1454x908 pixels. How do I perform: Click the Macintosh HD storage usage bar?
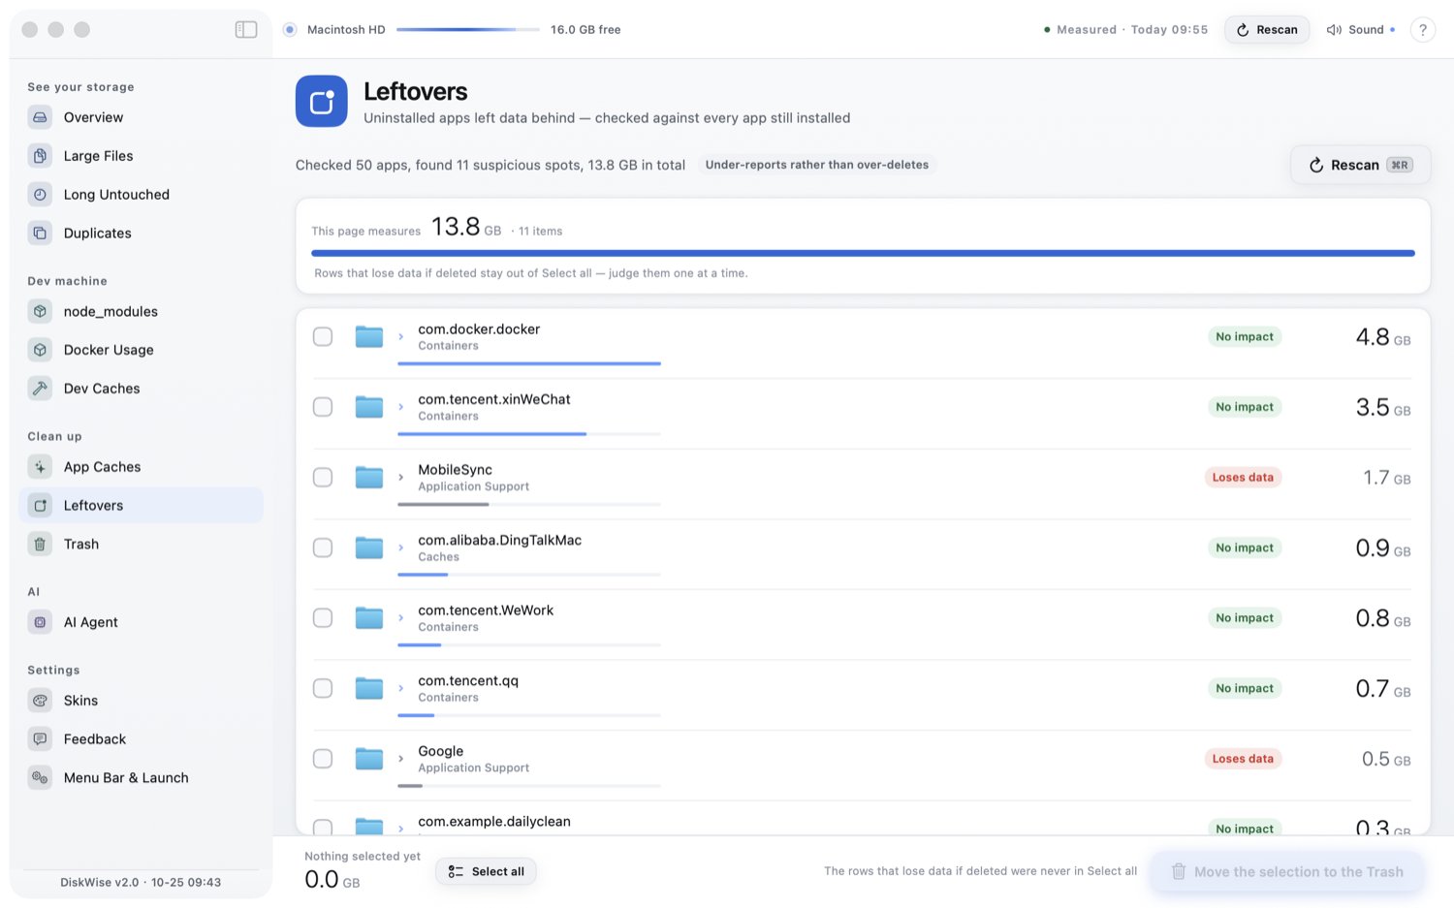468,30
